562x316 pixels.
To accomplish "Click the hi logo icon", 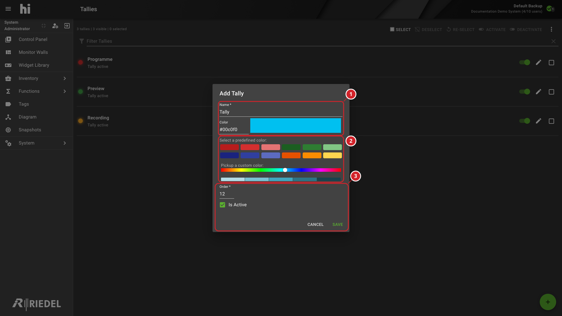I will click(x=25, y=9).
